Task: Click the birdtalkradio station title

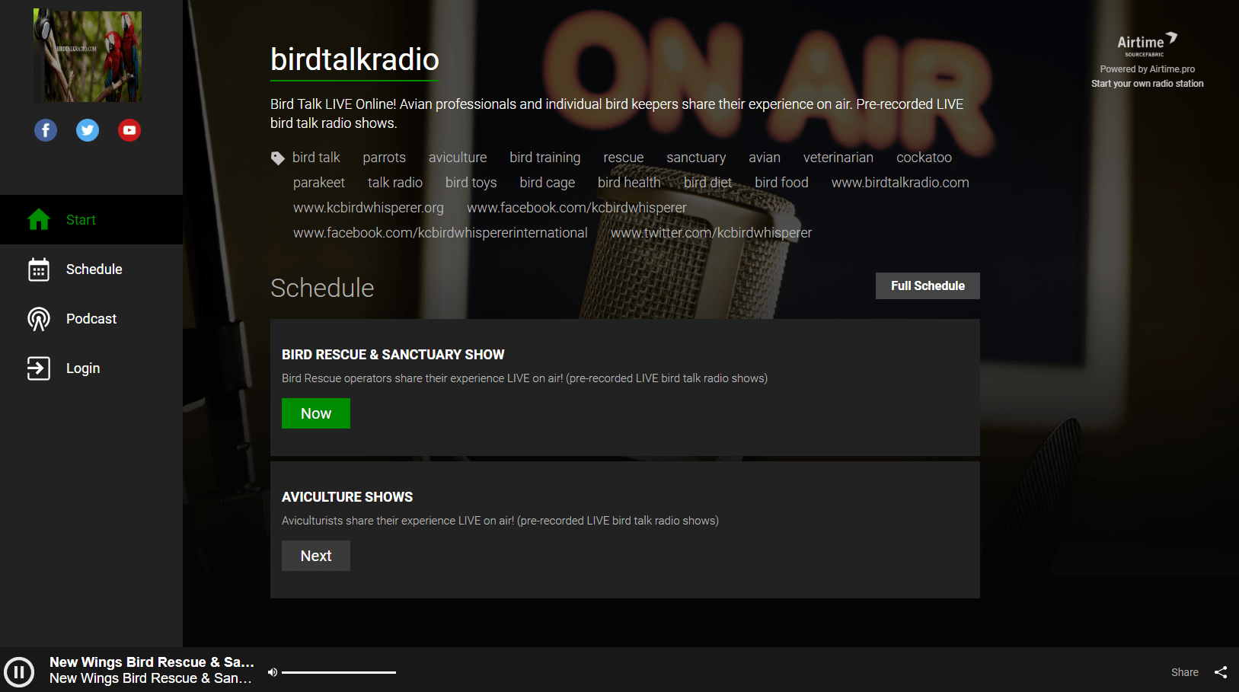Action: pyautogui.click(x=355, y=59)
